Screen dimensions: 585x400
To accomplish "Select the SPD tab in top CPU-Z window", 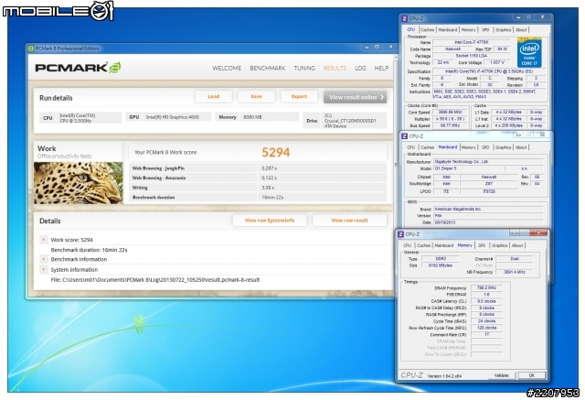I will [485, 30].
